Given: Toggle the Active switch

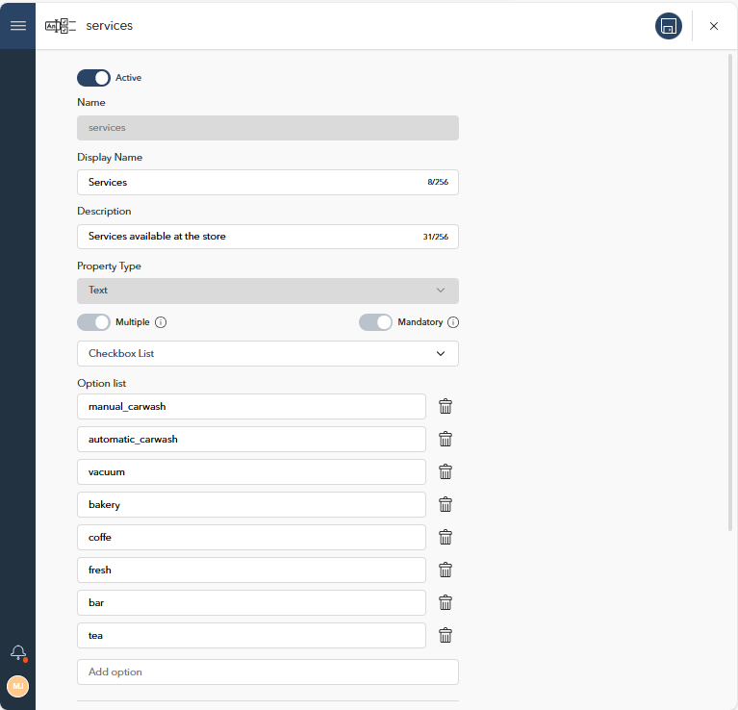Looking at the screenshot, I should click(x=93, y=78).
